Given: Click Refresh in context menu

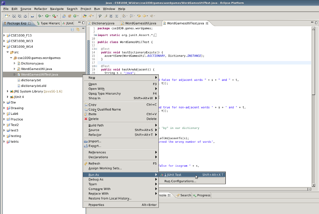Looking at the screenshot, I should [x=121, y=164].
